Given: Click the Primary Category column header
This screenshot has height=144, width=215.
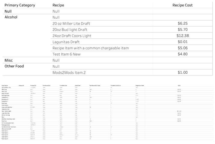Looking at the screenshot, I should [20, 5].
